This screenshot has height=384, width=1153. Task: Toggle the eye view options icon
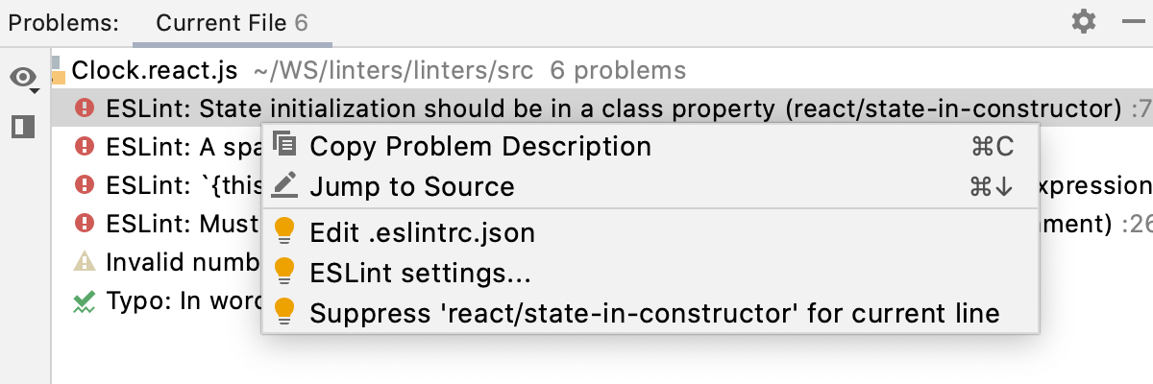click(23, 78)
